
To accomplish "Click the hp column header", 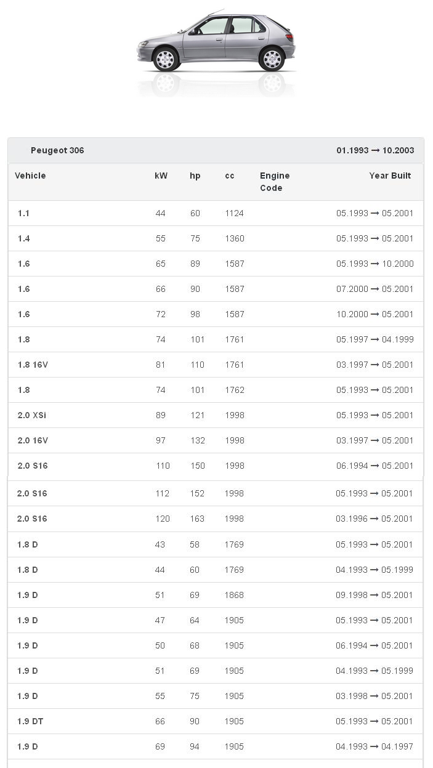I will click(x=195, y=176).
